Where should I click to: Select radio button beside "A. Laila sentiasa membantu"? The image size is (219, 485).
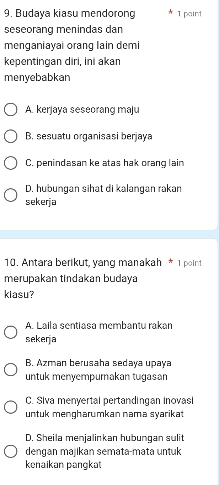pos(11,332)
